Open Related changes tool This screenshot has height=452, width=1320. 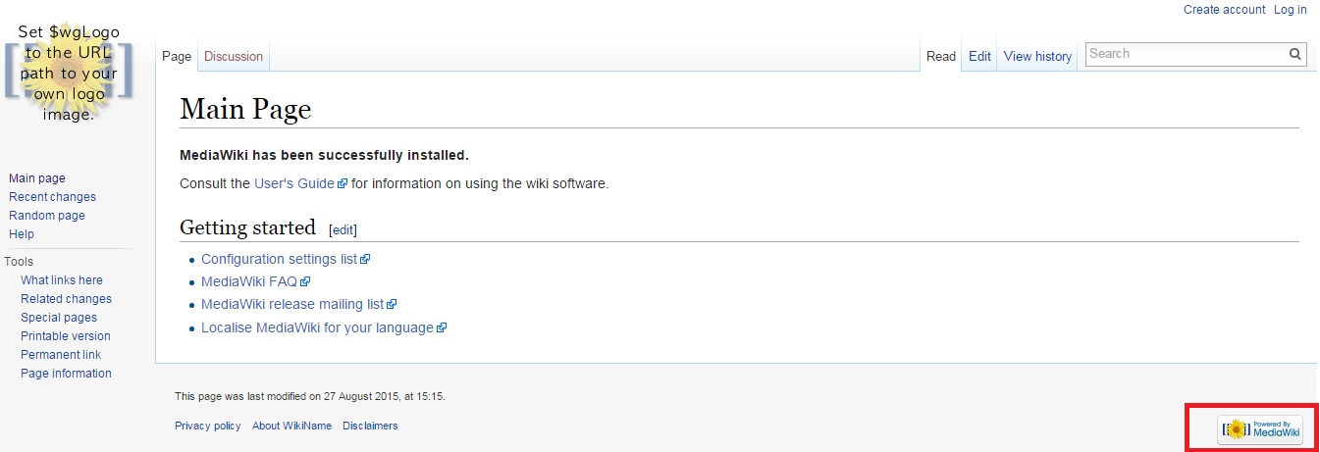[x=66, y=299]
